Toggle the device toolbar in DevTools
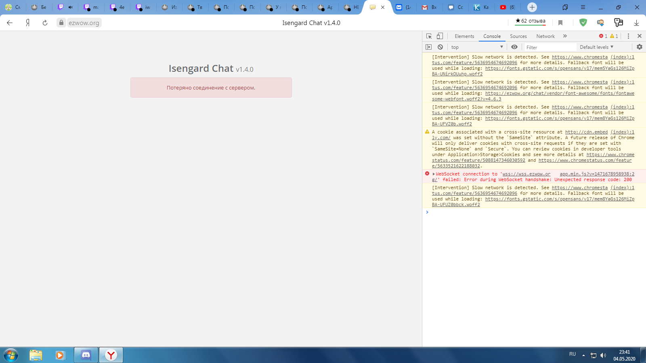This screenshot has height=363, width=646. point(440,36)
